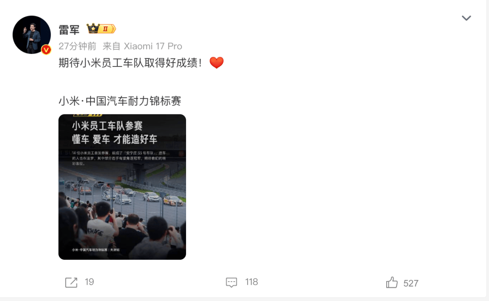Expand post options chevron menu
Screen dimensions: 489x301
coord(466,18)
